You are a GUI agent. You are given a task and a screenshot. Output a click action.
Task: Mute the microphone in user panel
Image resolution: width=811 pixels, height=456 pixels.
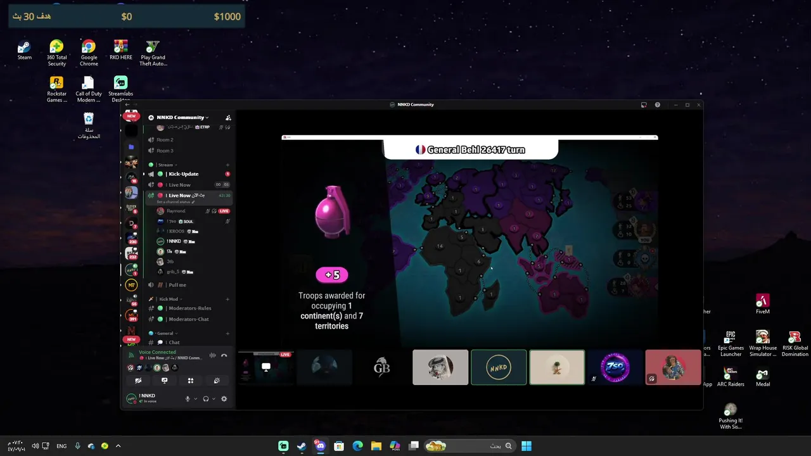point(188,399)
